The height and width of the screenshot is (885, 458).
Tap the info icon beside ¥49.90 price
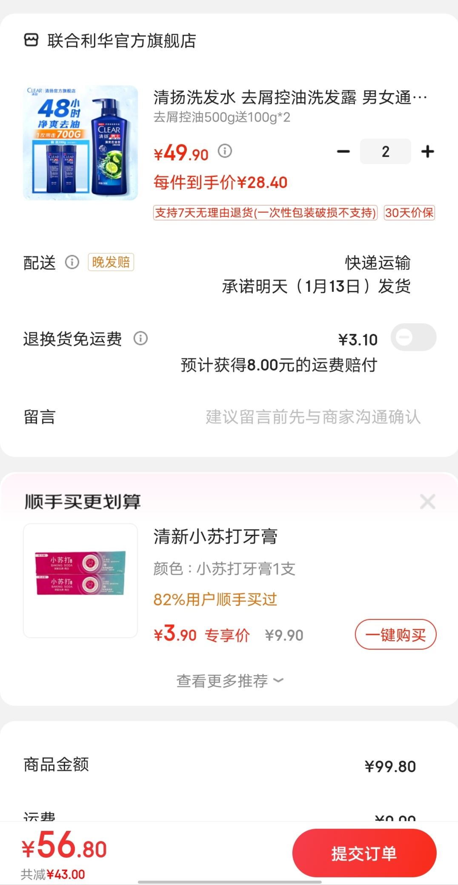point(225,151)
